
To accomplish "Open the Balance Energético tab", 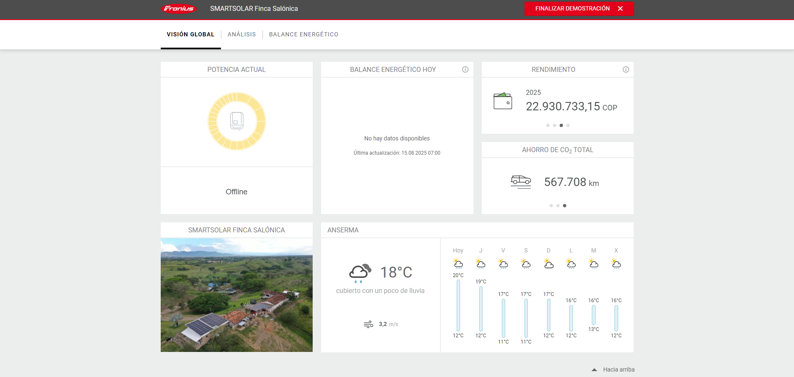I will pyautogui.click(x=303, y=34).
